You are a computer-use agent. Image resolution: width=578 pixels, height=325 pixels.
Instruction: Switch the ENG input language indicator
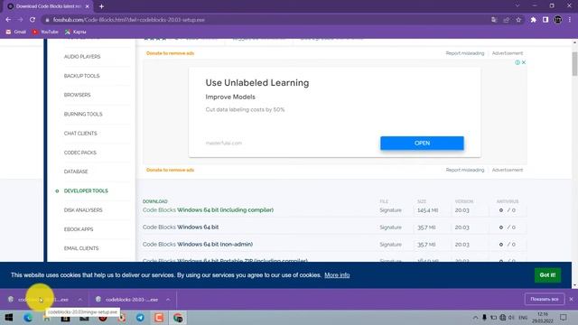523,318
